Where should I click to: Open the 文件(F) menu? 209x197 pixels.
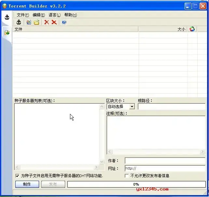23,15
